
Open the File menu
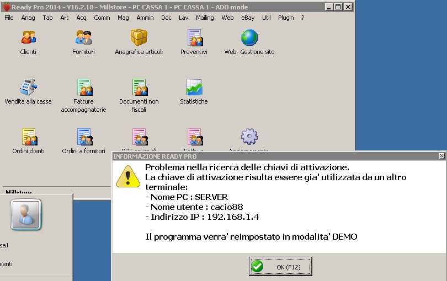[9, 18]
